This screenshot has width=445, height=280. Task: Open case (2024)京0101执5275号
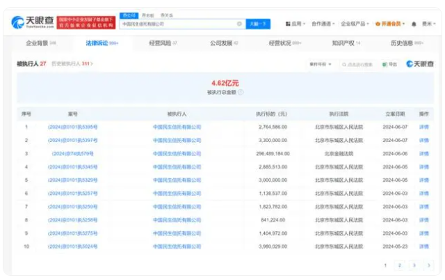72,233
